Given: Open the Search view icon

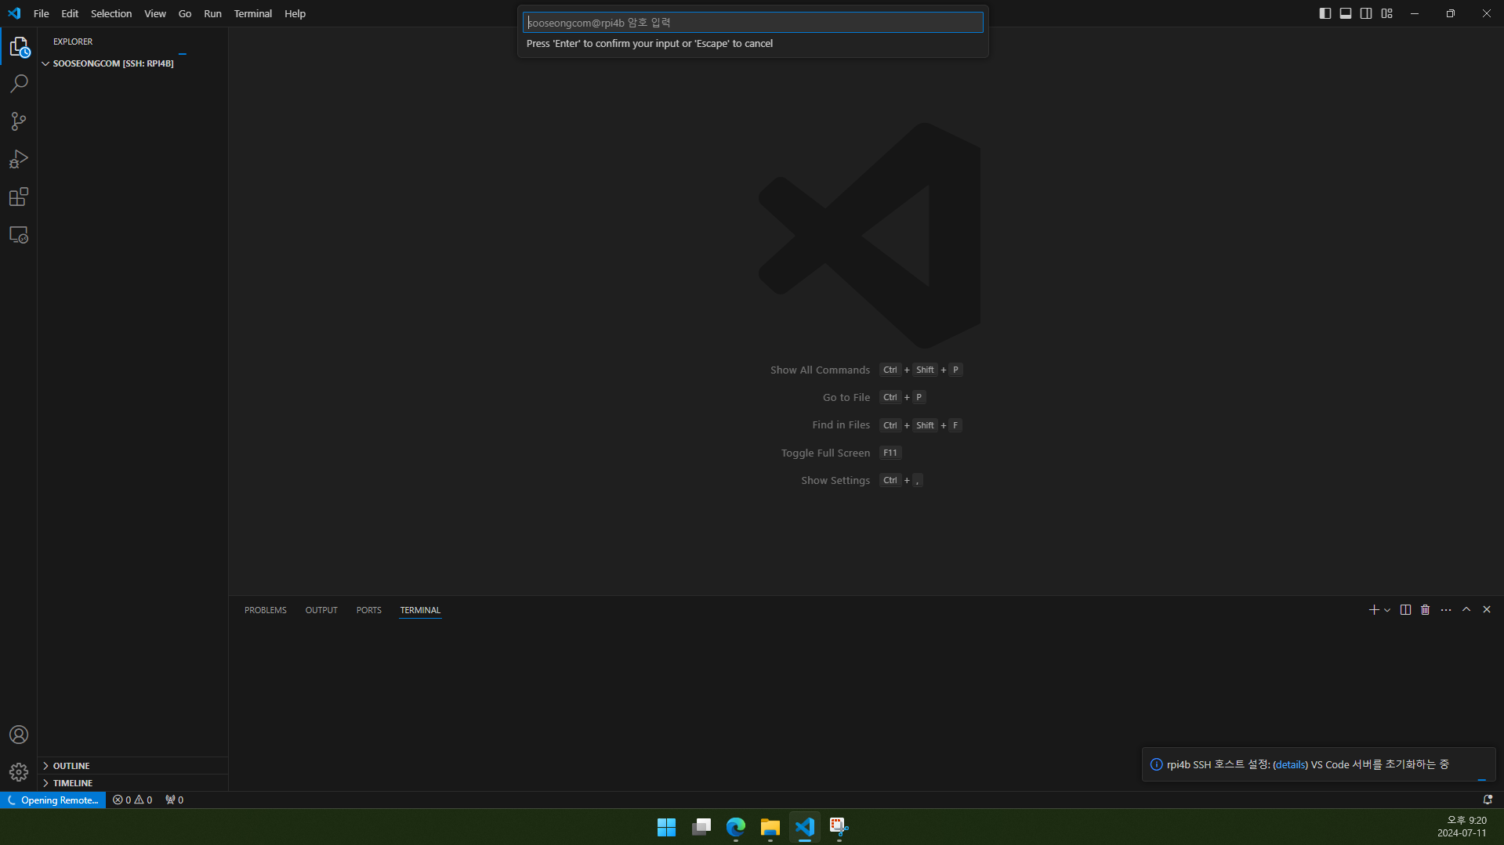Looking at the screenshot, I should point(19,84).
